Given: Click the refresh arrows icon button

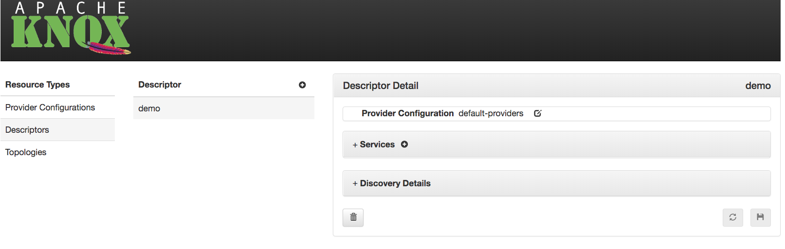Looking at the screenshot, I should pos(732,217).
